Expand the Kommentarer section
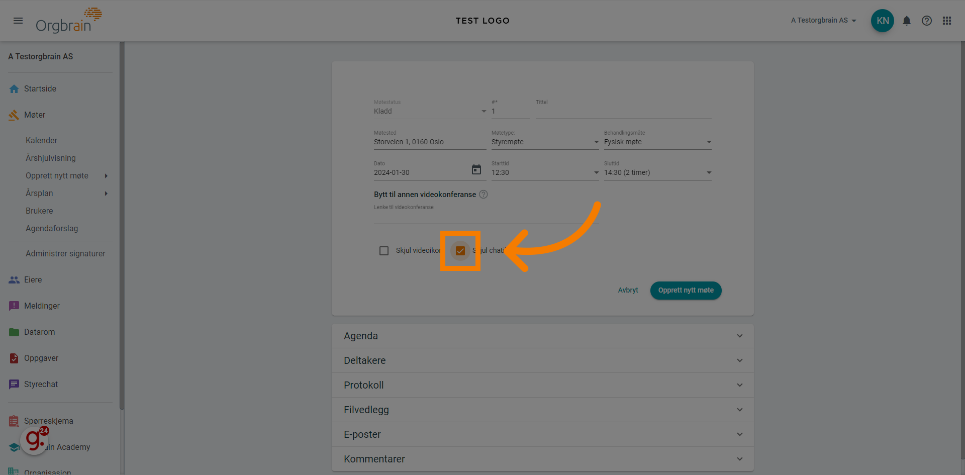965x475 pixels. coord(543,459)
